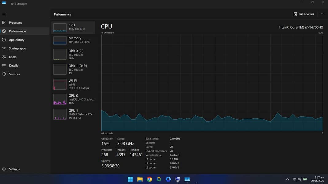Open the hamburger navigation menu
This screenshot has height=184, width=328.
point(4,14)
